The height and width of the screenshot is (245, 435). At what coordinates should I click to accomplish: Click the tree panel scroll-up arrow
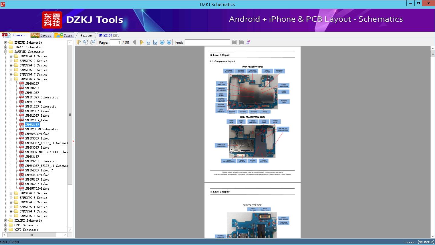70,43
